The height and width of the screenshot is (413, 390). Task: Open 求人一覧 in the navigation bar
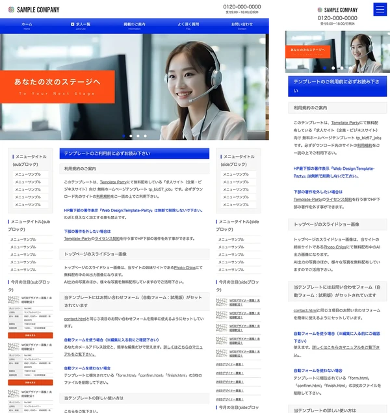coord(81,25)
